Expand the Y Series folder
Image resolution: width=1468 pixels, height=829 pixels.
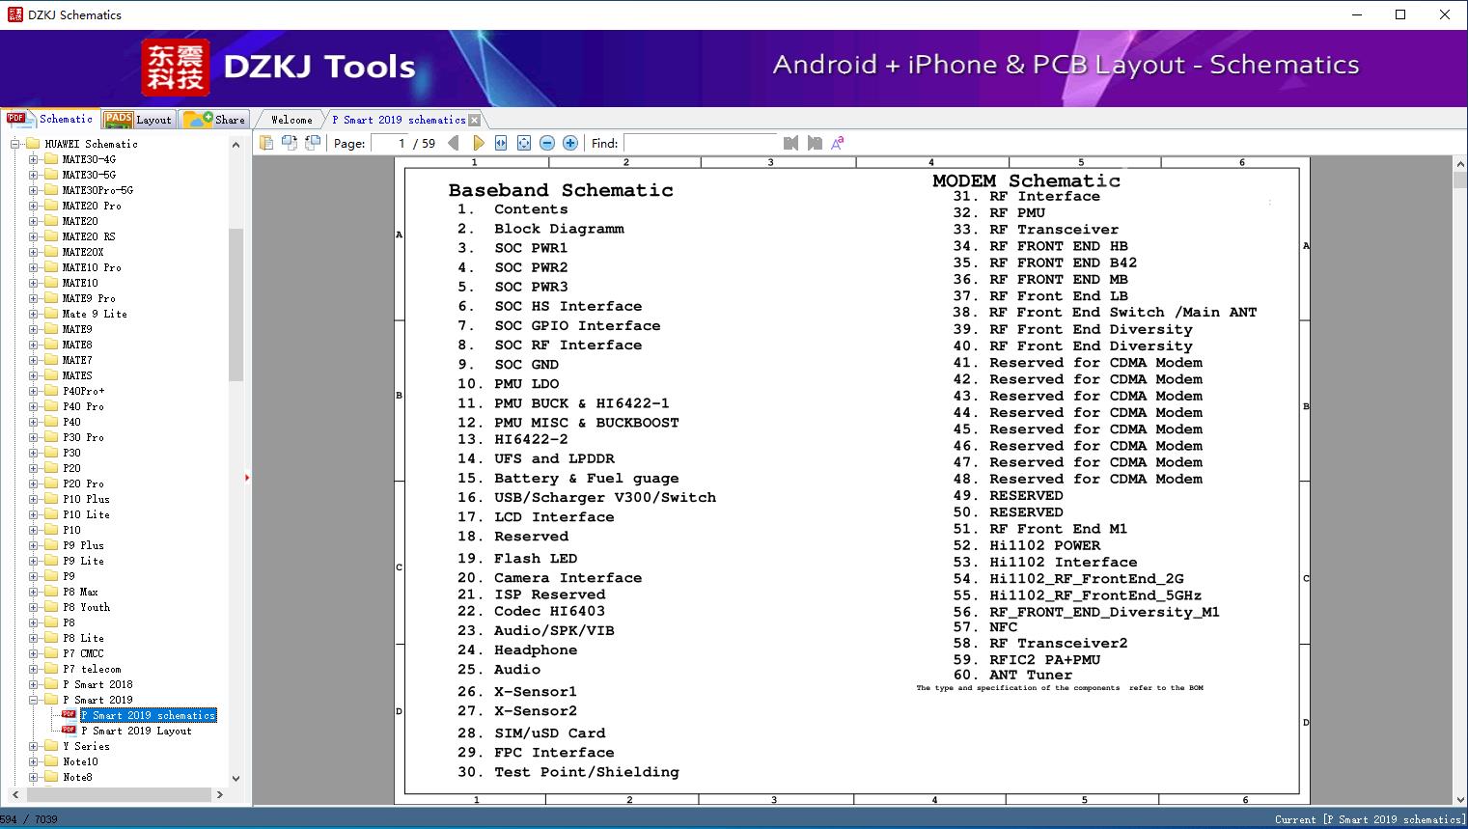pyautogui.click(x=34, y=746)
